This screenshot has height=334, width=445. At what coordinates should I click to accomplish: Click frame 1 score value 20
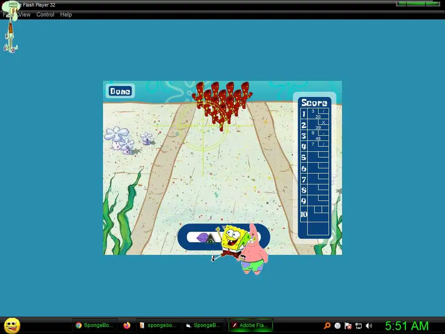(318, 117)
